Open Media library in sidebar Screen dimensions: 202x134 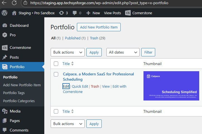[x=15, y=111]
